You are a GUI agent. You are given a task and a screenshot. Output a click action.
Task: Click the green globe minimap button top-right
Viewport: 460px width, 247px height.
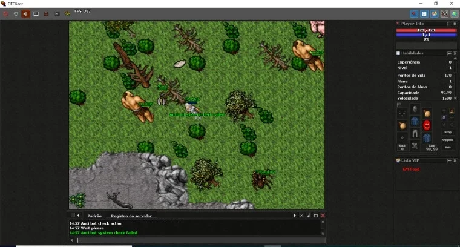pyautogui.click(x=455, y=13)
